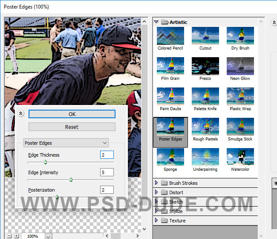Collapse the Artistic filter folder
The width and height of the screenshot is (277, 239).
coord(156,22)
